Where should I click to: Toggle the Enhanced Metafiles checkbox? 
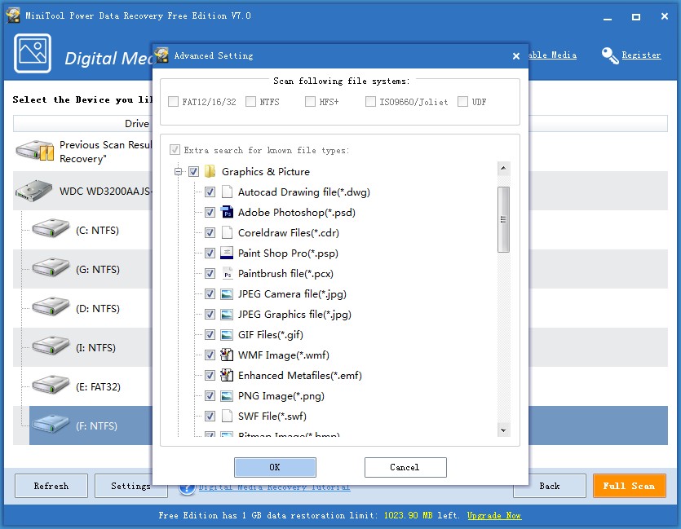point(210,375)
